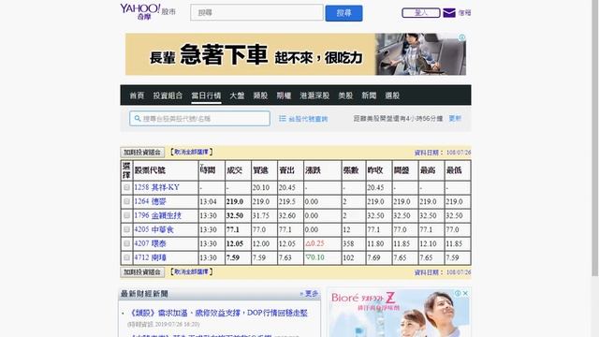Viewport: 599px width, 337px height.
Task: Click the 更新 refresh link
Action: (x=455, y=119)
